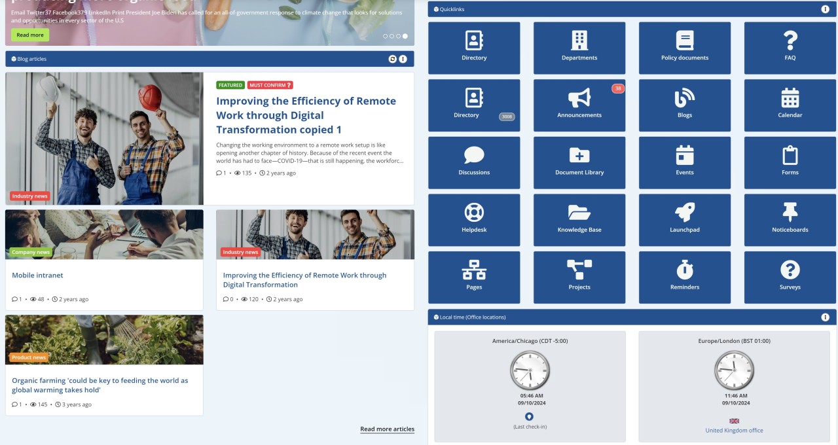
Task: Select the first carousel slide dot
Action: (x=385, y=37)
